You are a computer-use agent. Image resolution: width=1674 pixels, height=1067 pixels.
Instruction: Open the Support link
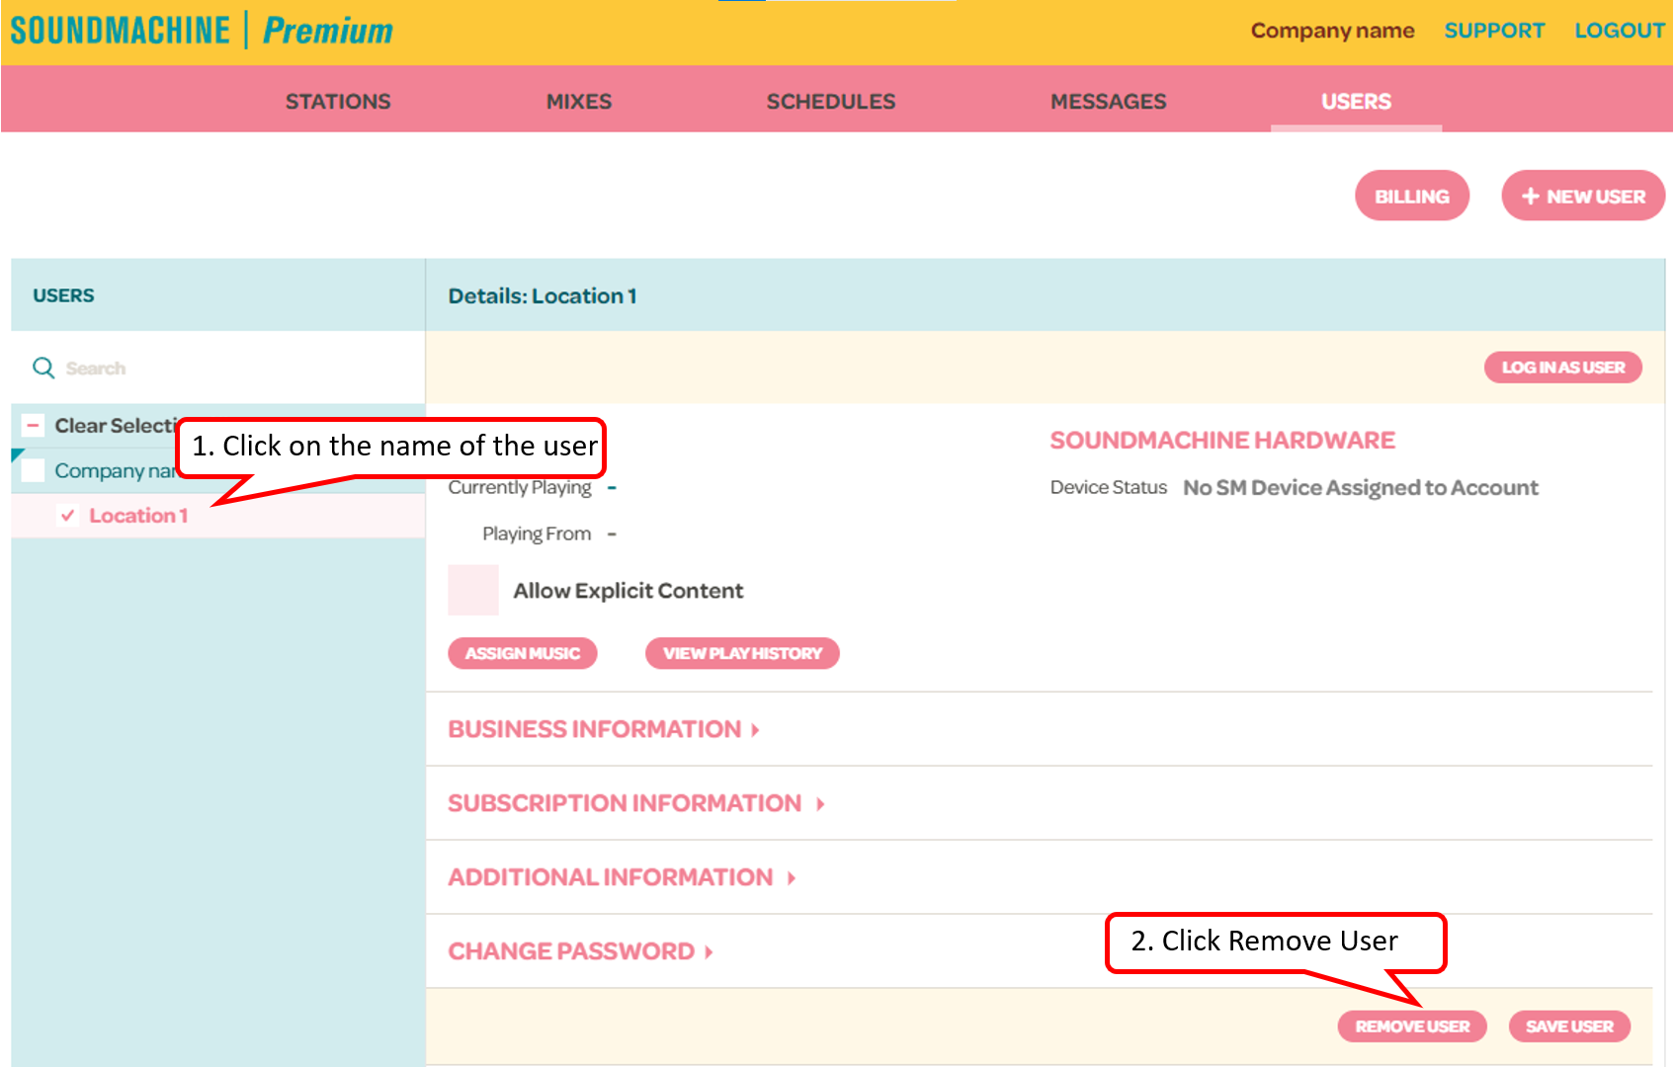(x=1494, y=31)
